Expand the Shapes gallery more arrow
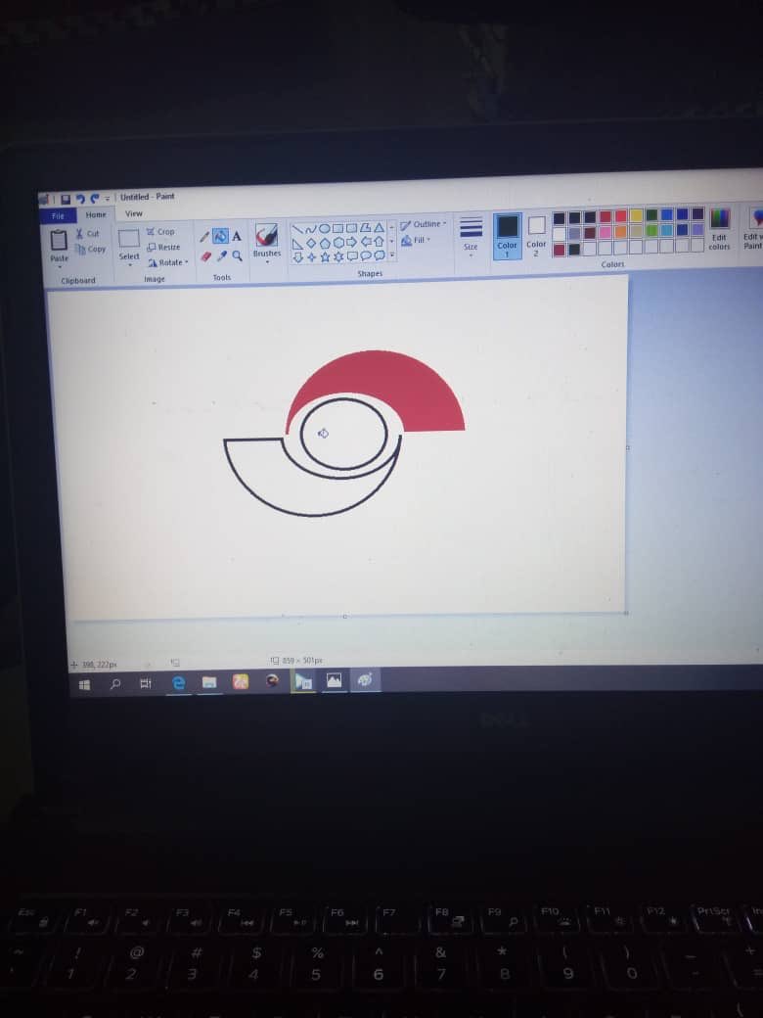The image size is (763, 1018). pyautogui.click(x=392, y=255)
